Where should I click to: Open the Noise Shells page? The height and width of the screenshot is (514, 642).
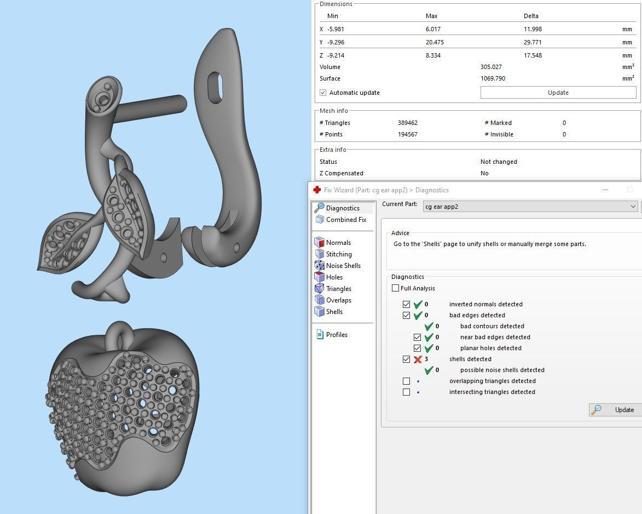coord(343,266)
